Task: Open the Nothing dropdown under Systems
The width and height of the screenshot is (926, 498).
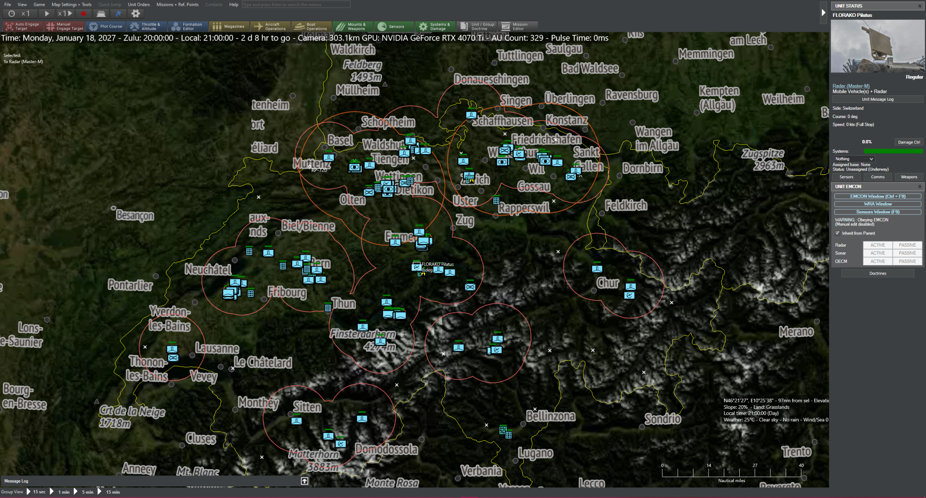Action: 854,159
